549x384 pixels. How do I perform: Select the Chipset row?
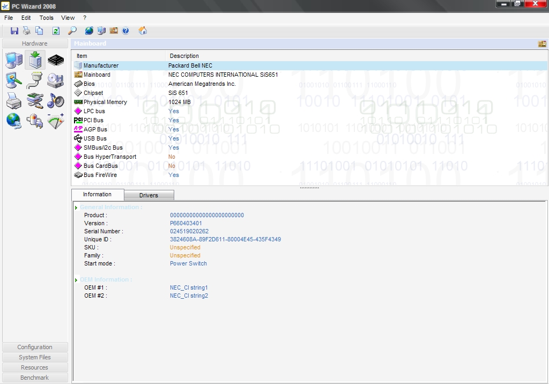point(310,93)
